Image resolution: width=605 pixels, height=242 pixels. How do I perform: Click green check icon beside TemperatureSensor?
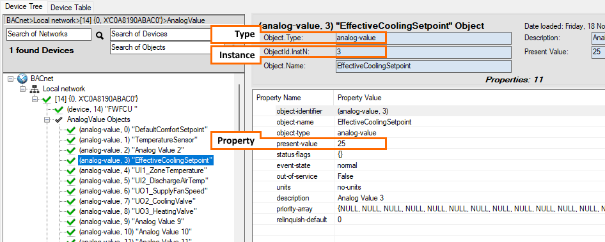(x=71, y=140)
